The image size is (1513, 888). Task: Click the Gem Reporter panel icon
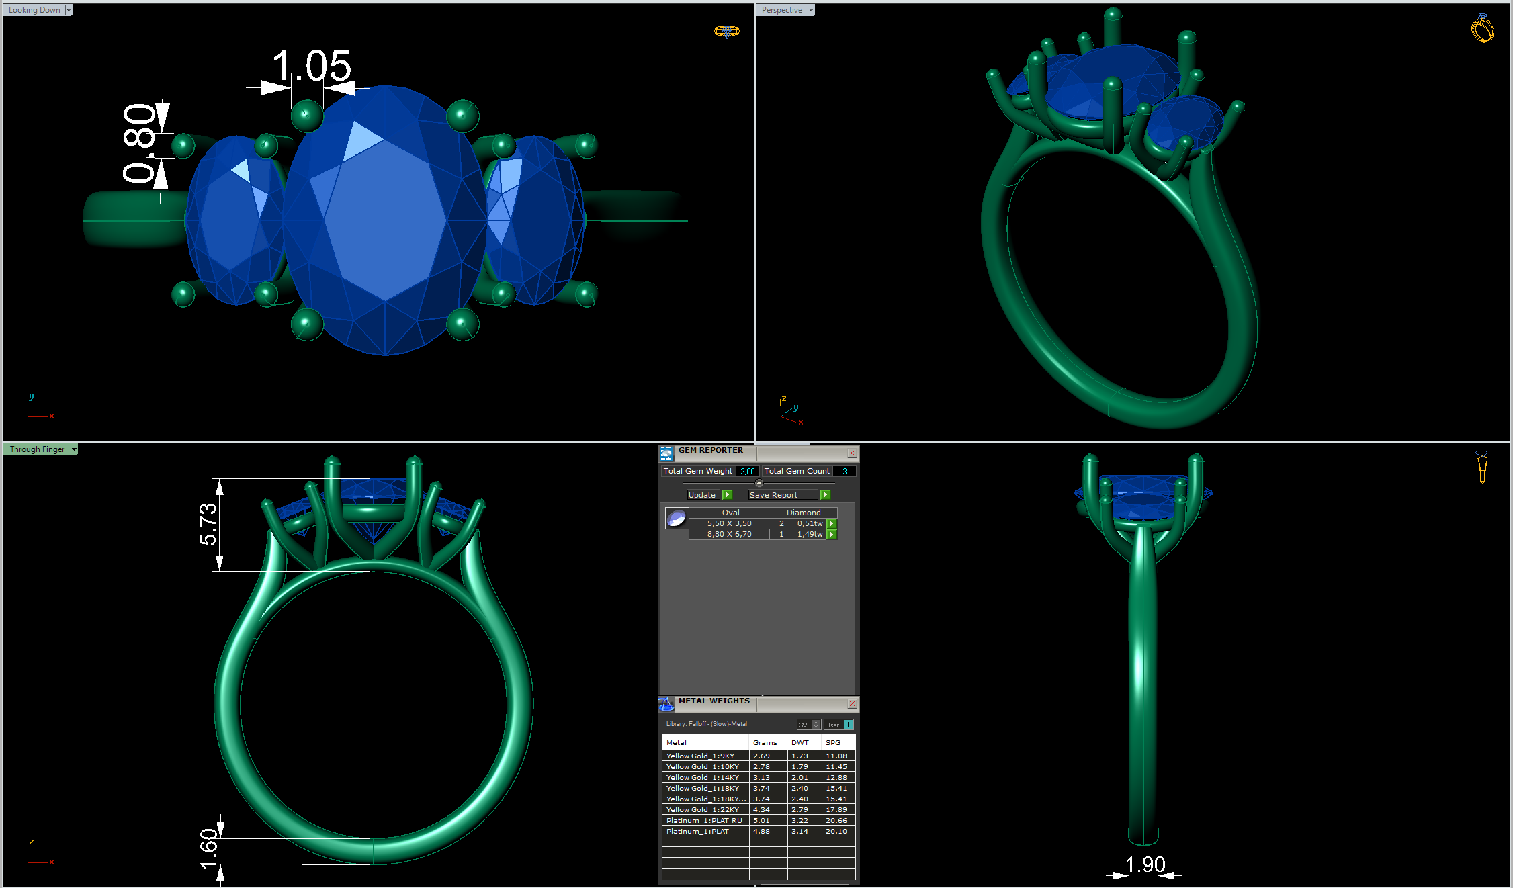coord(666,453)
